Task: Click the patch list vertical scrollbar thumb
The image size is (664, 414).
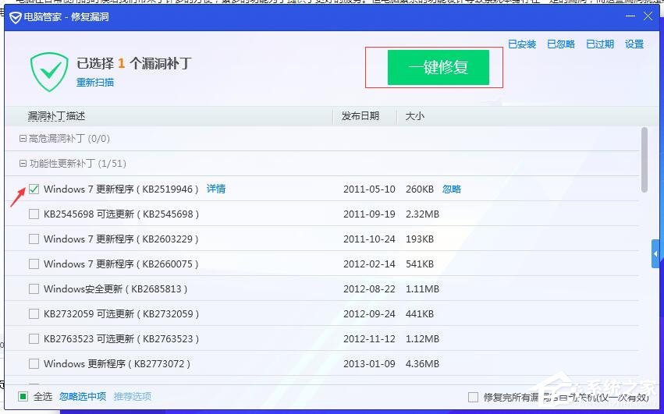Action: click(644, 160)
